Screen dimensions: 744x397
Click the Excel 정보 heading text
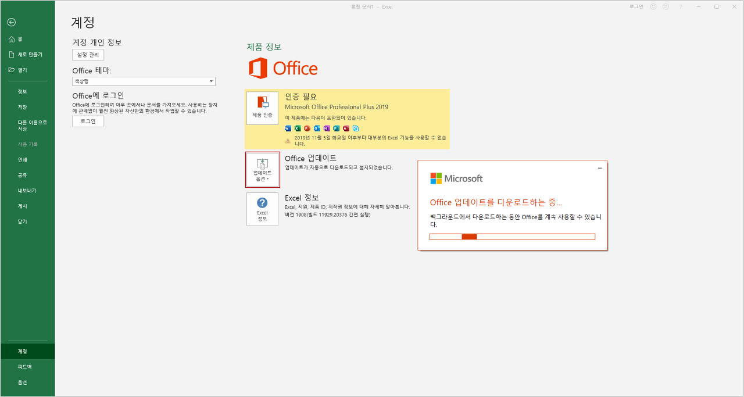[302, 198]
